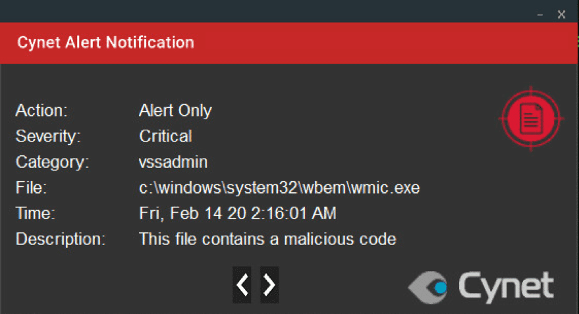The width and height of the screenshot is (579, 314).
Task: Click the File label
Action: tap(32, 188)
